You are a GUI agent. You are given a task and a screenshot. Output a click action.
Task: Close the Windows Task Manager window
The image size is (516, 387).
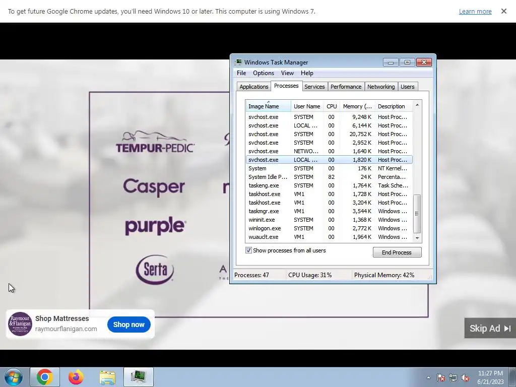tap(424, 62)
